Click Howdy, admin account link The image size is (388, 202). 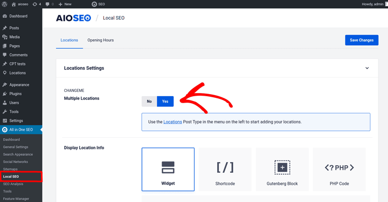373,4
